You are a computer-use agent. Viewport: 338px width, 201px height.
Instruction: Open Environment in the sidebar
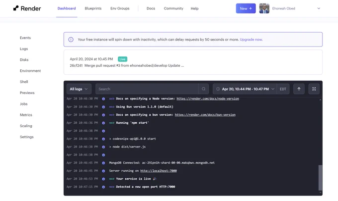[30, 71]
